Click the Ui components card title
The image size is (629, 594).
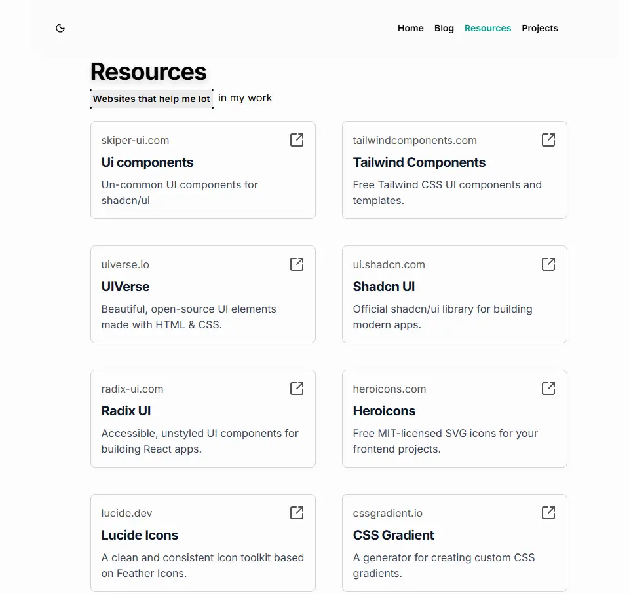click(x=147, y=162)
